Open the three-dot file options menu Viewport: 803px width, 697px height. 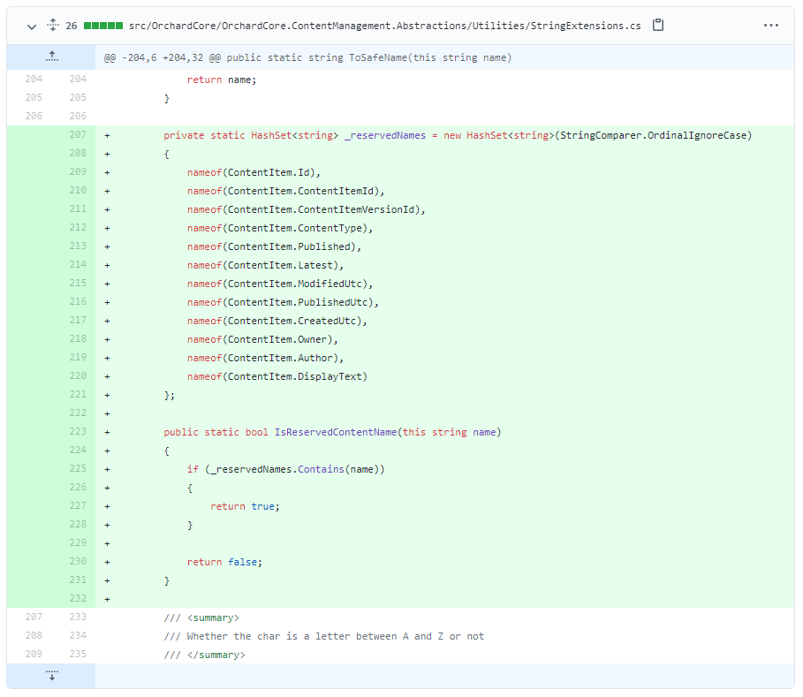770,25
